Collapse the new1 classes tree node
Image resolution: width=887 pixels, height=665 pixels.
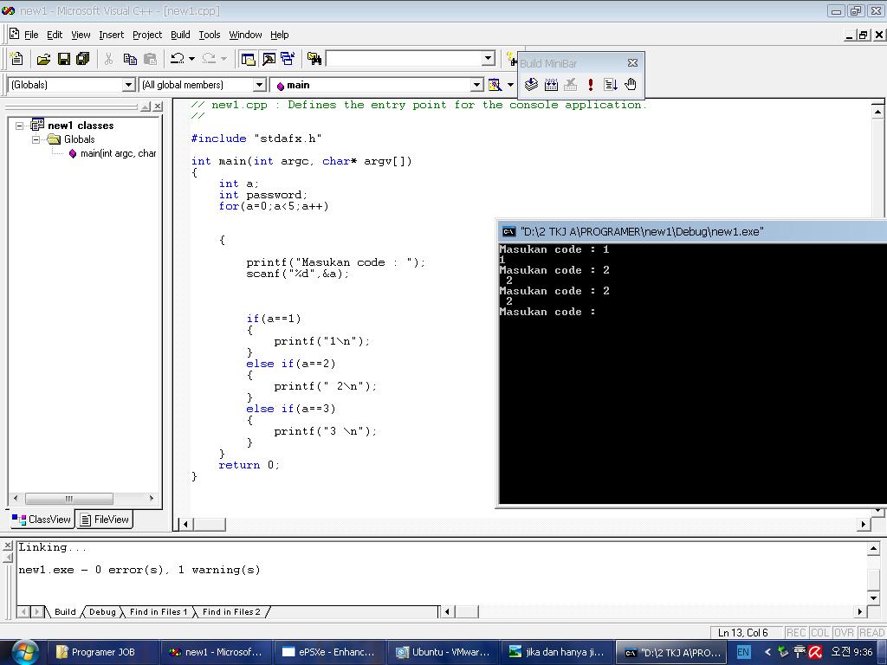(20, 126)
